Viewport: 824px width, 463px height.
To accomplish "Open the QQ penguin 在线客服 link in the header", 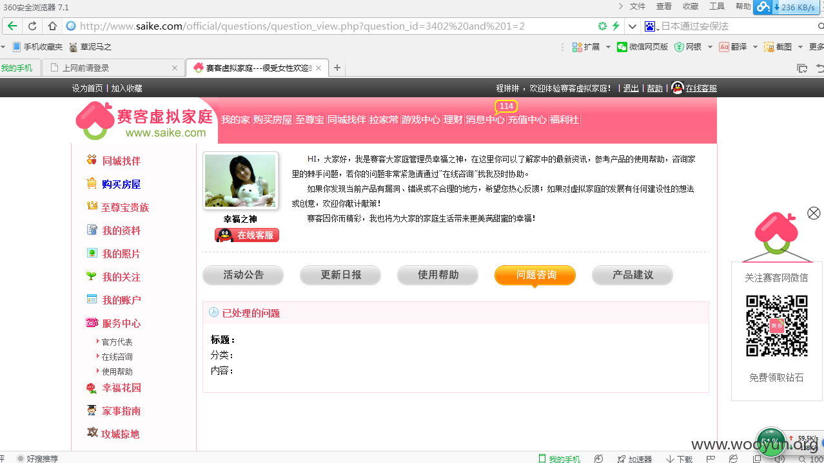I will [x=694, y=88].
